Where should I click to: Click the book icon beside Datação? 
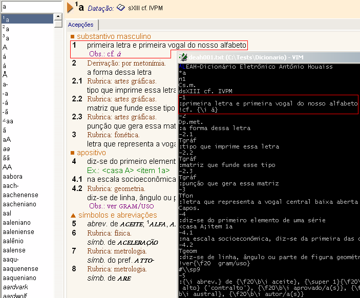pos(121,8)
